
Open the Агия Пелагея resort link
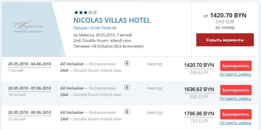pos(103,28)
